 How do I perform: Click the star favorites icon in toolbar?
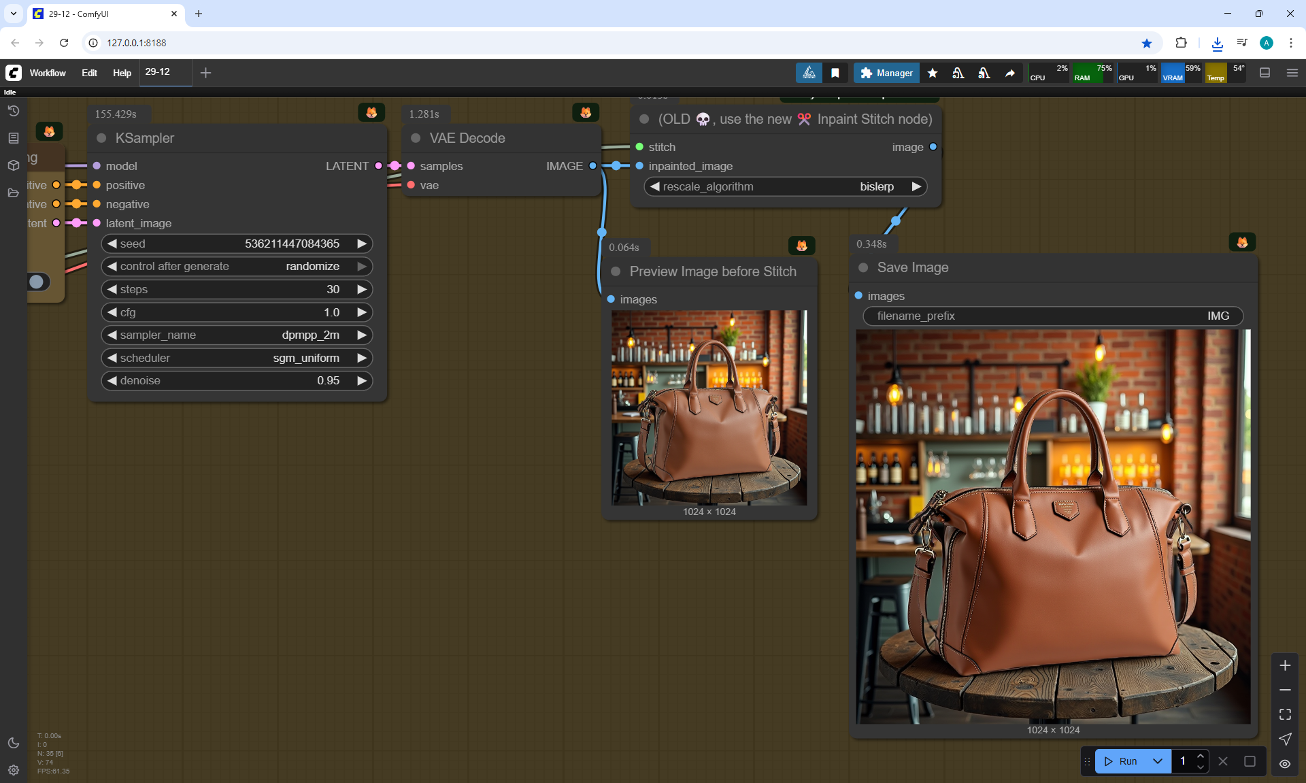pos(933,73)
